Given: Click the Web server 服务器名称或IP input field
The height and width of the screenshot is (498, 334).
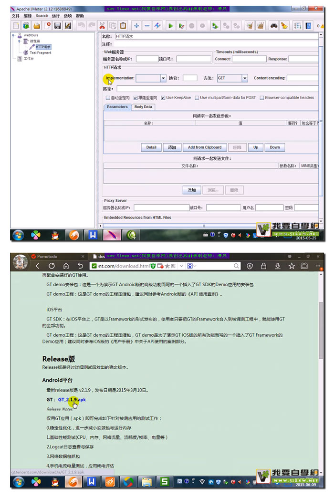Looking at the screenshot, I should (x=147, y=59).
